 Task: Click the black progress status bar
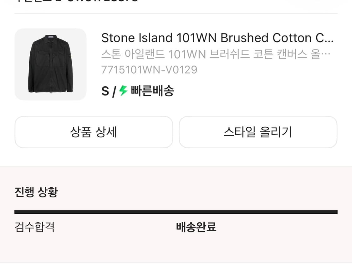[x=176, y=212]
